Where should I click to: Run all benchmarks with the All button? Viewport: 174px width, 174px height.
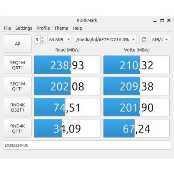click(18, 44)
